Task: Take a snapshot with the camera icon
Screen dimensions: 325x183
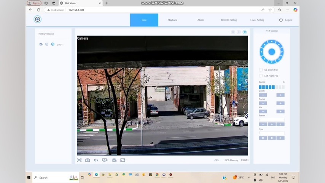Action: tap(88, 160)
